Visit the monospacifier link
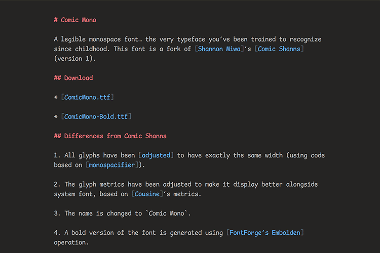This screenshot has width=380, height=253. pos(111,165)
